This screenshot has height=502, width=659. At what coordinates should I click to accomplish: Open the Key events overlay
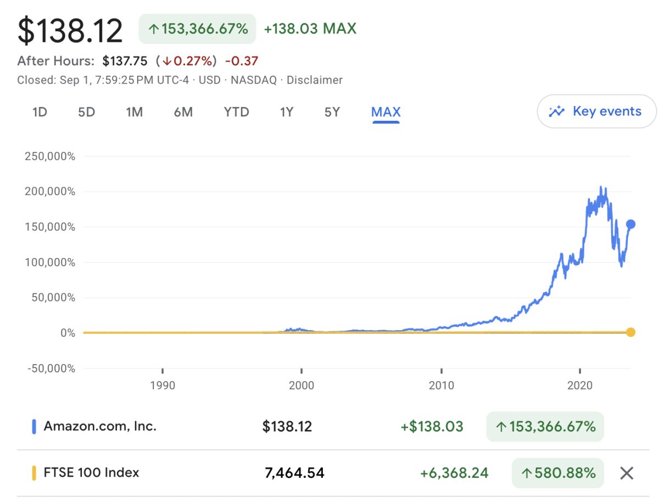(596, 111)
